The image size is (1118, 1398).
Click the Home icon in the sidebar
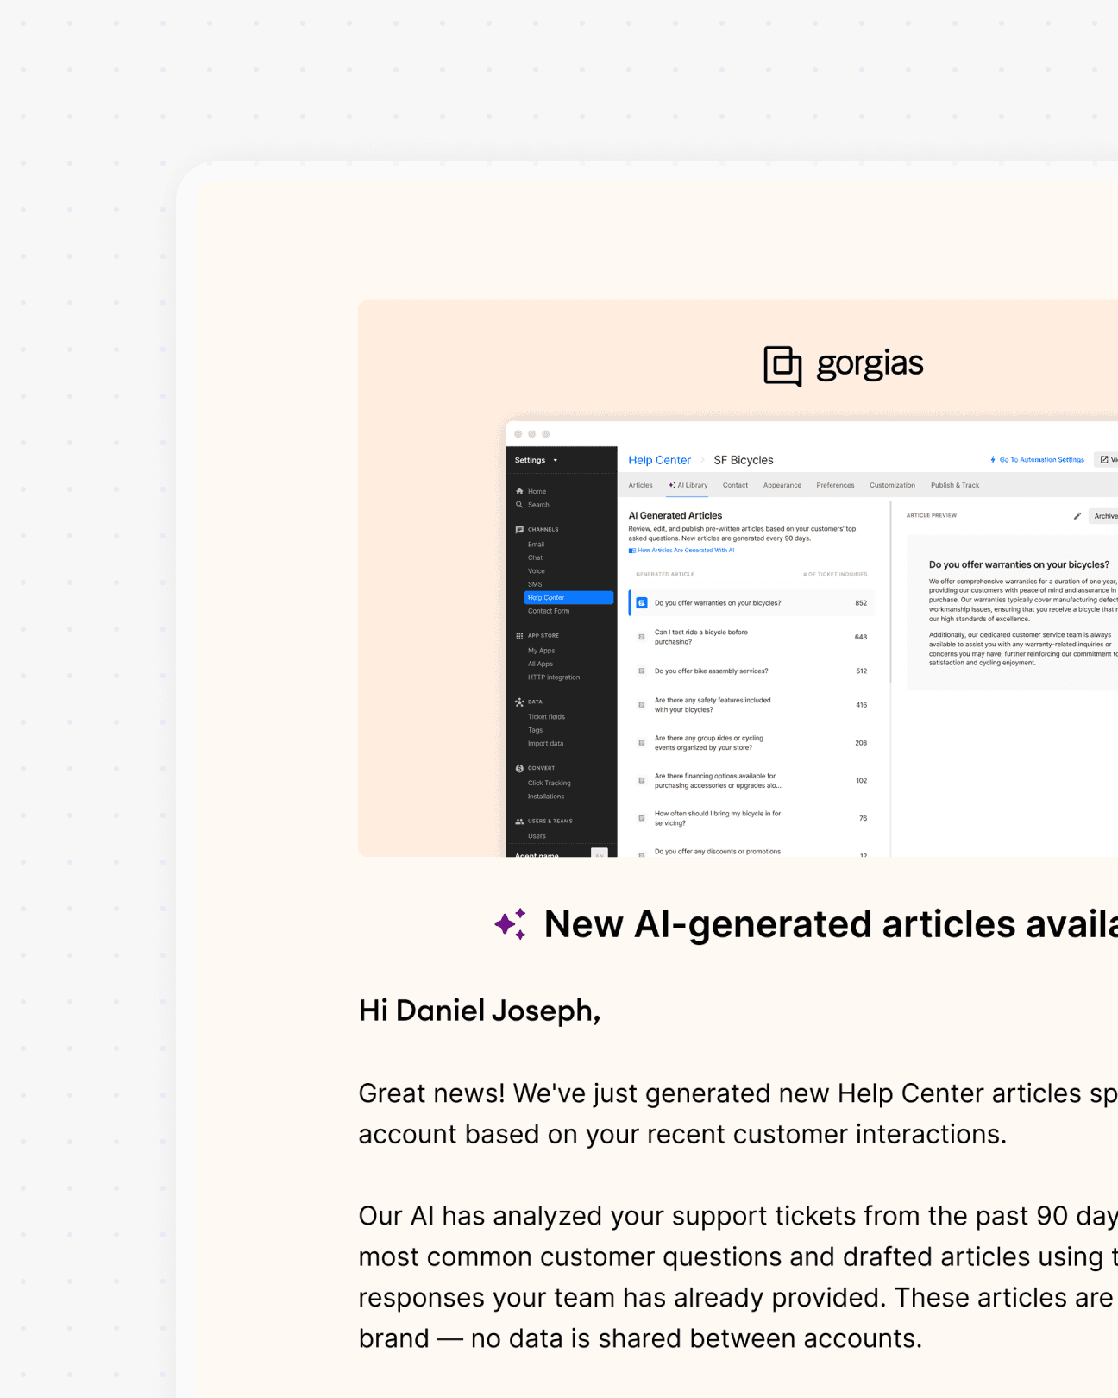tap(519, 491)
